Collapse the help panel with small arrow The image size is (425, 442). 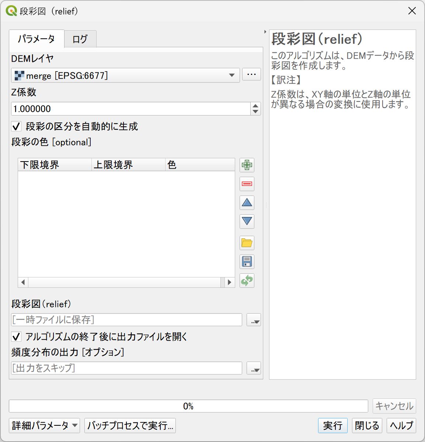[265, 32]
